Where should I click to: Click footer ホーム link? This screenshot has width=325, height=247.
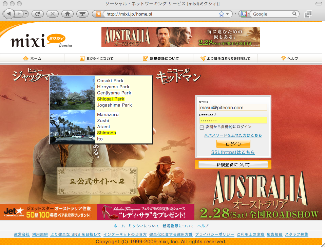point(119,226)
